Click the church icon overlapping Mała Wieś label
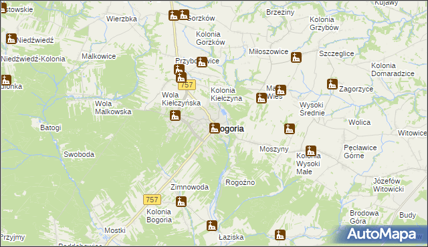The image size is (428, 247). click(x=281, y=90)
